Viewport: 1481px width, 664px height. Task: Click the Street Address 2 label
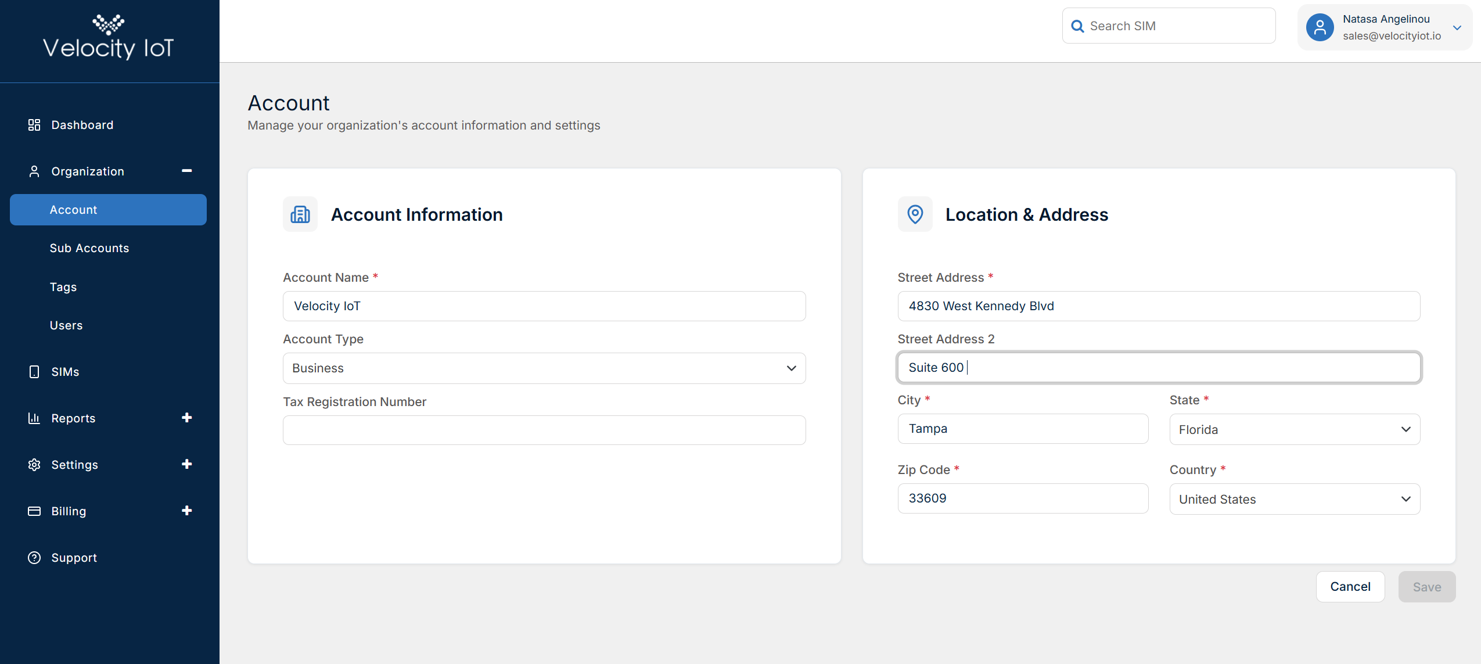946,339
